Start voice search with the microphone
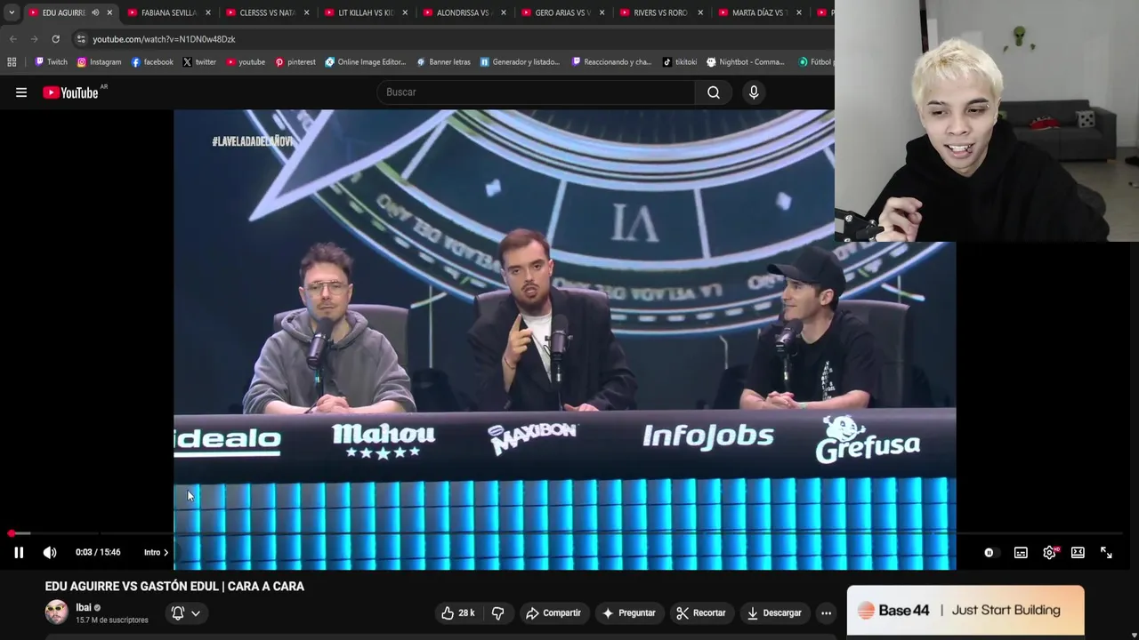Image resolution: width=1139 pixels, height=640 pixels. click(x=754, y=92)
